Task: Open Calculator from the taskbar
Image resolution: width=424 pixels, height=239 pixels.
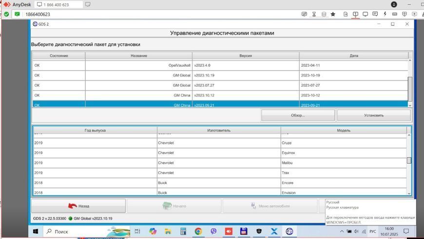Action: point(183,231)
